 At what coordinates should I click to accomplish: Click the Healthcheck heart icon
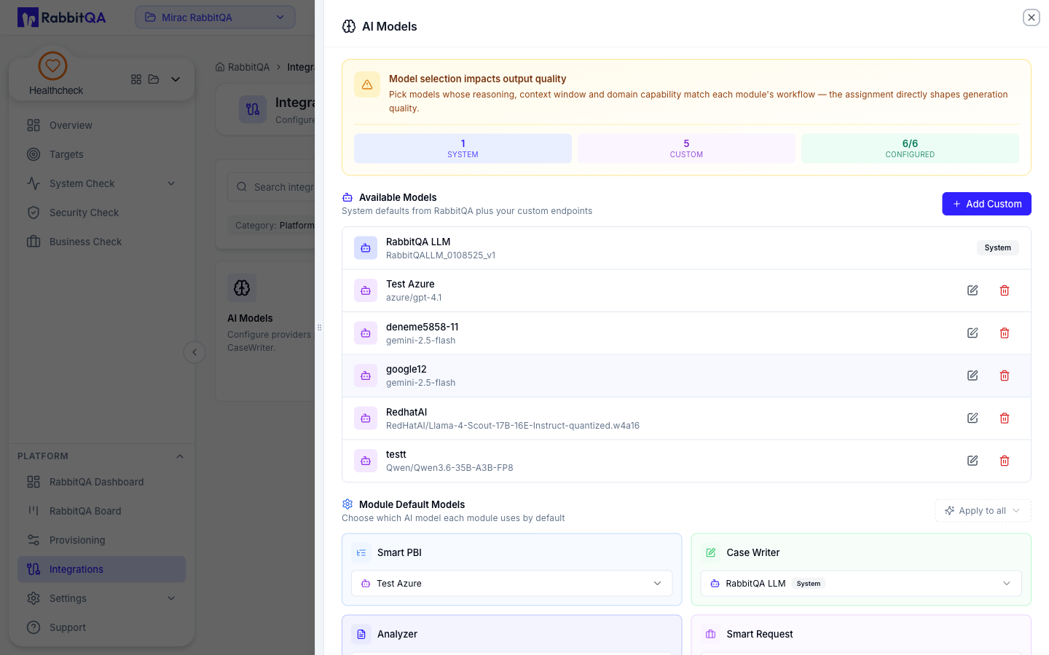pyautogui.click(x=52, y=65)
